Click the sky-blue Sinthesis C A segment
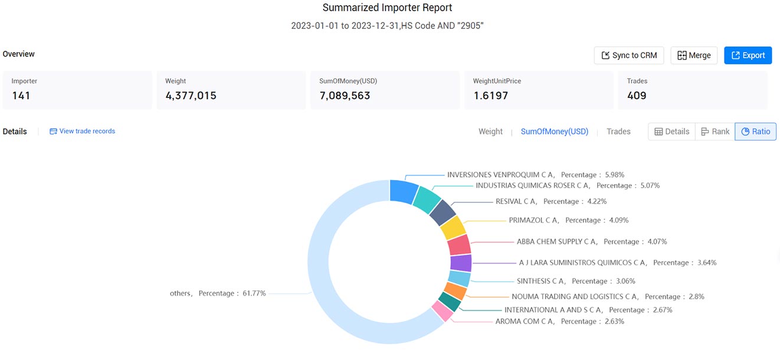The height and width of the screenshot is (350, 780). pyautogui.click(x=459, y=279)
